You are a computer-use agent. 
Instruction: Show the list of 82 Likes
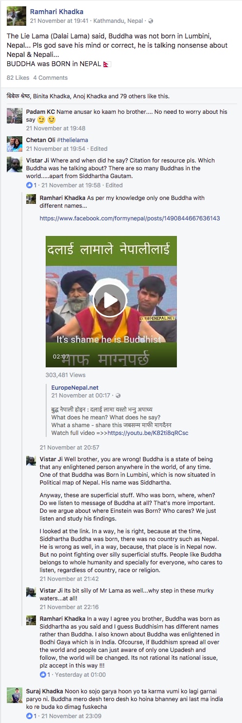coord(18,78)
